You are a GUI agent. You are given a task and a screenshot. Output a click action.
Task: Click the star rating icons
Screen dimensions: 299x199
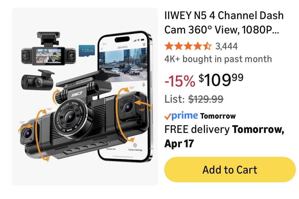tap(188, 46)
